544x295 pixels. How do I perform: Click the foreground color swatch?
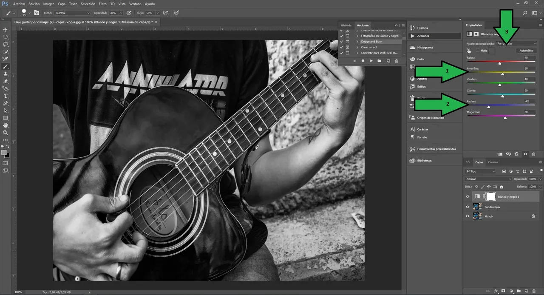click(x=4, y=152)
